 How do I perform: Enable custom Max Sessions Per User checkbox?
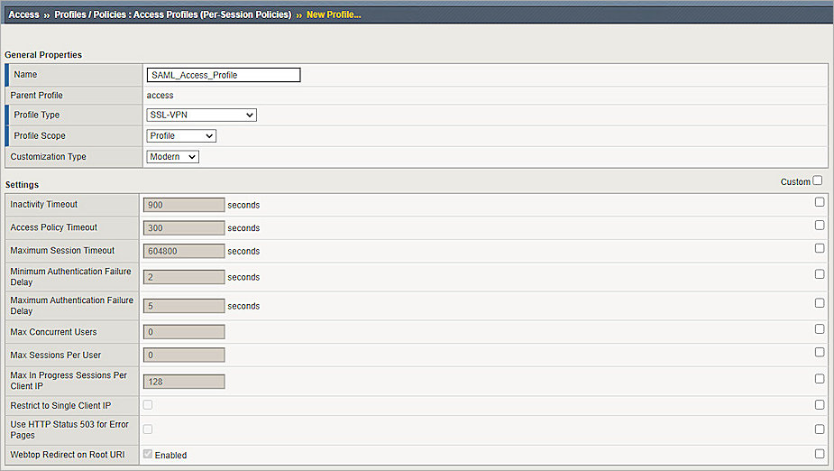[x=820, y=352]
